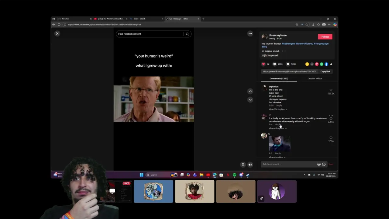This screenshot has width=389, height=219.
Task: Share the video to Facebook
Action: coord(326,64)
